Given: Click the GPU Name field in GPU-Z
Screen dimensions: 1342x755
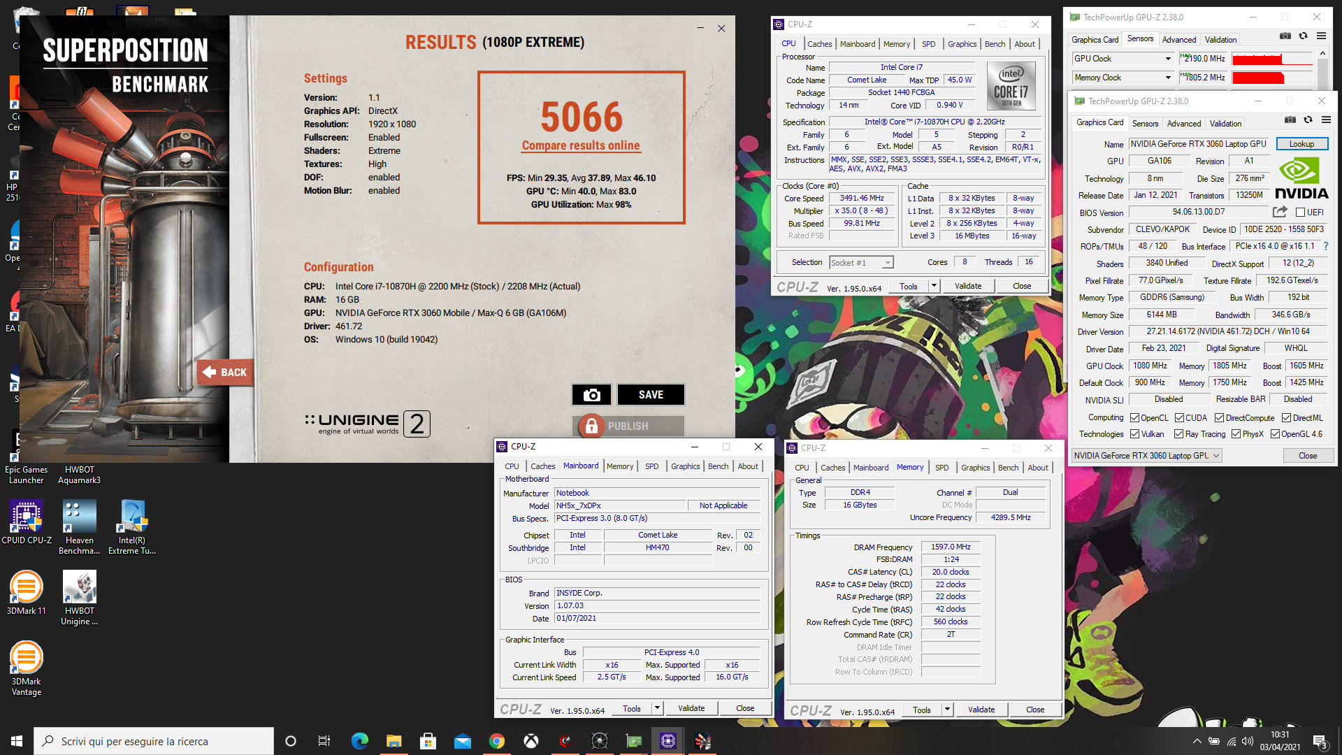Looking at the screenshot, I should click(x=1199, y=143).
